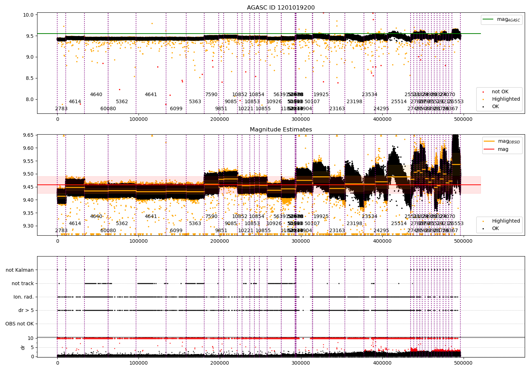Viewport: 530px width, 371px height.
Task: Click the rotated "dr" y-axis label
Action: 23,347
